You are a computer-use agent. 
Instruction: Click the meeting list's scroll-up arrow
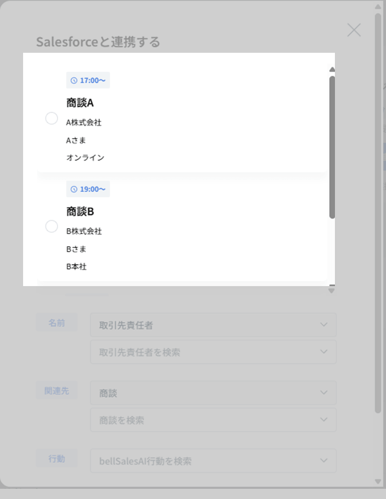pos(332,70)
